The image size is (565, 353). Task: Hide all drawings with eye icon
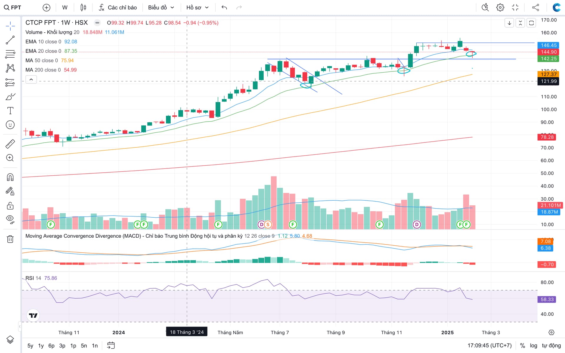[10, 219]
